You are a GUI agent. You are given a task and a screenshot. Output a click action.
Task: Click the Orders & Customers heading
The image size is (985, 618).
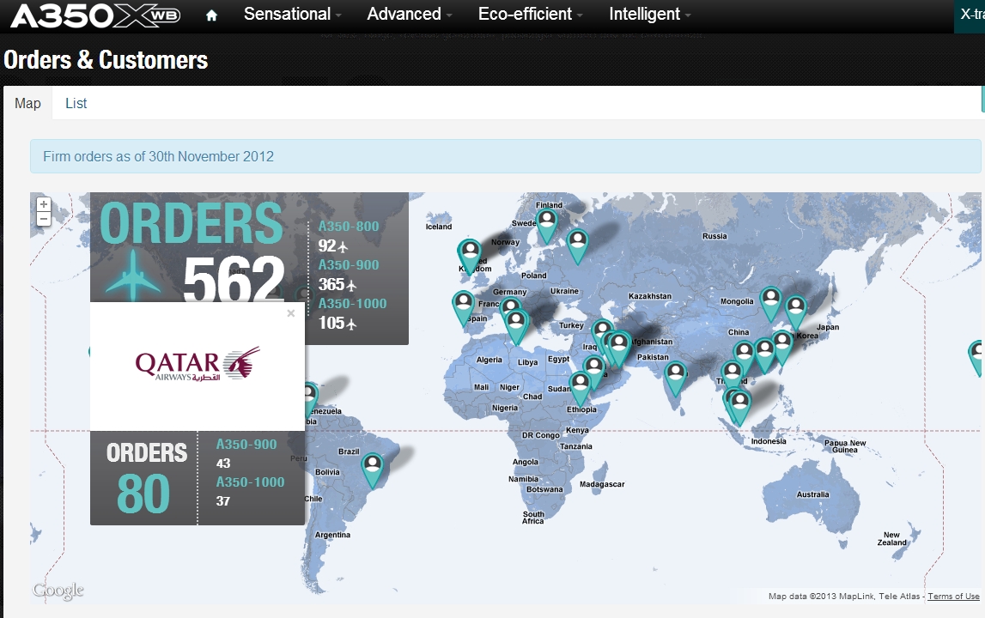coord(106,60)
